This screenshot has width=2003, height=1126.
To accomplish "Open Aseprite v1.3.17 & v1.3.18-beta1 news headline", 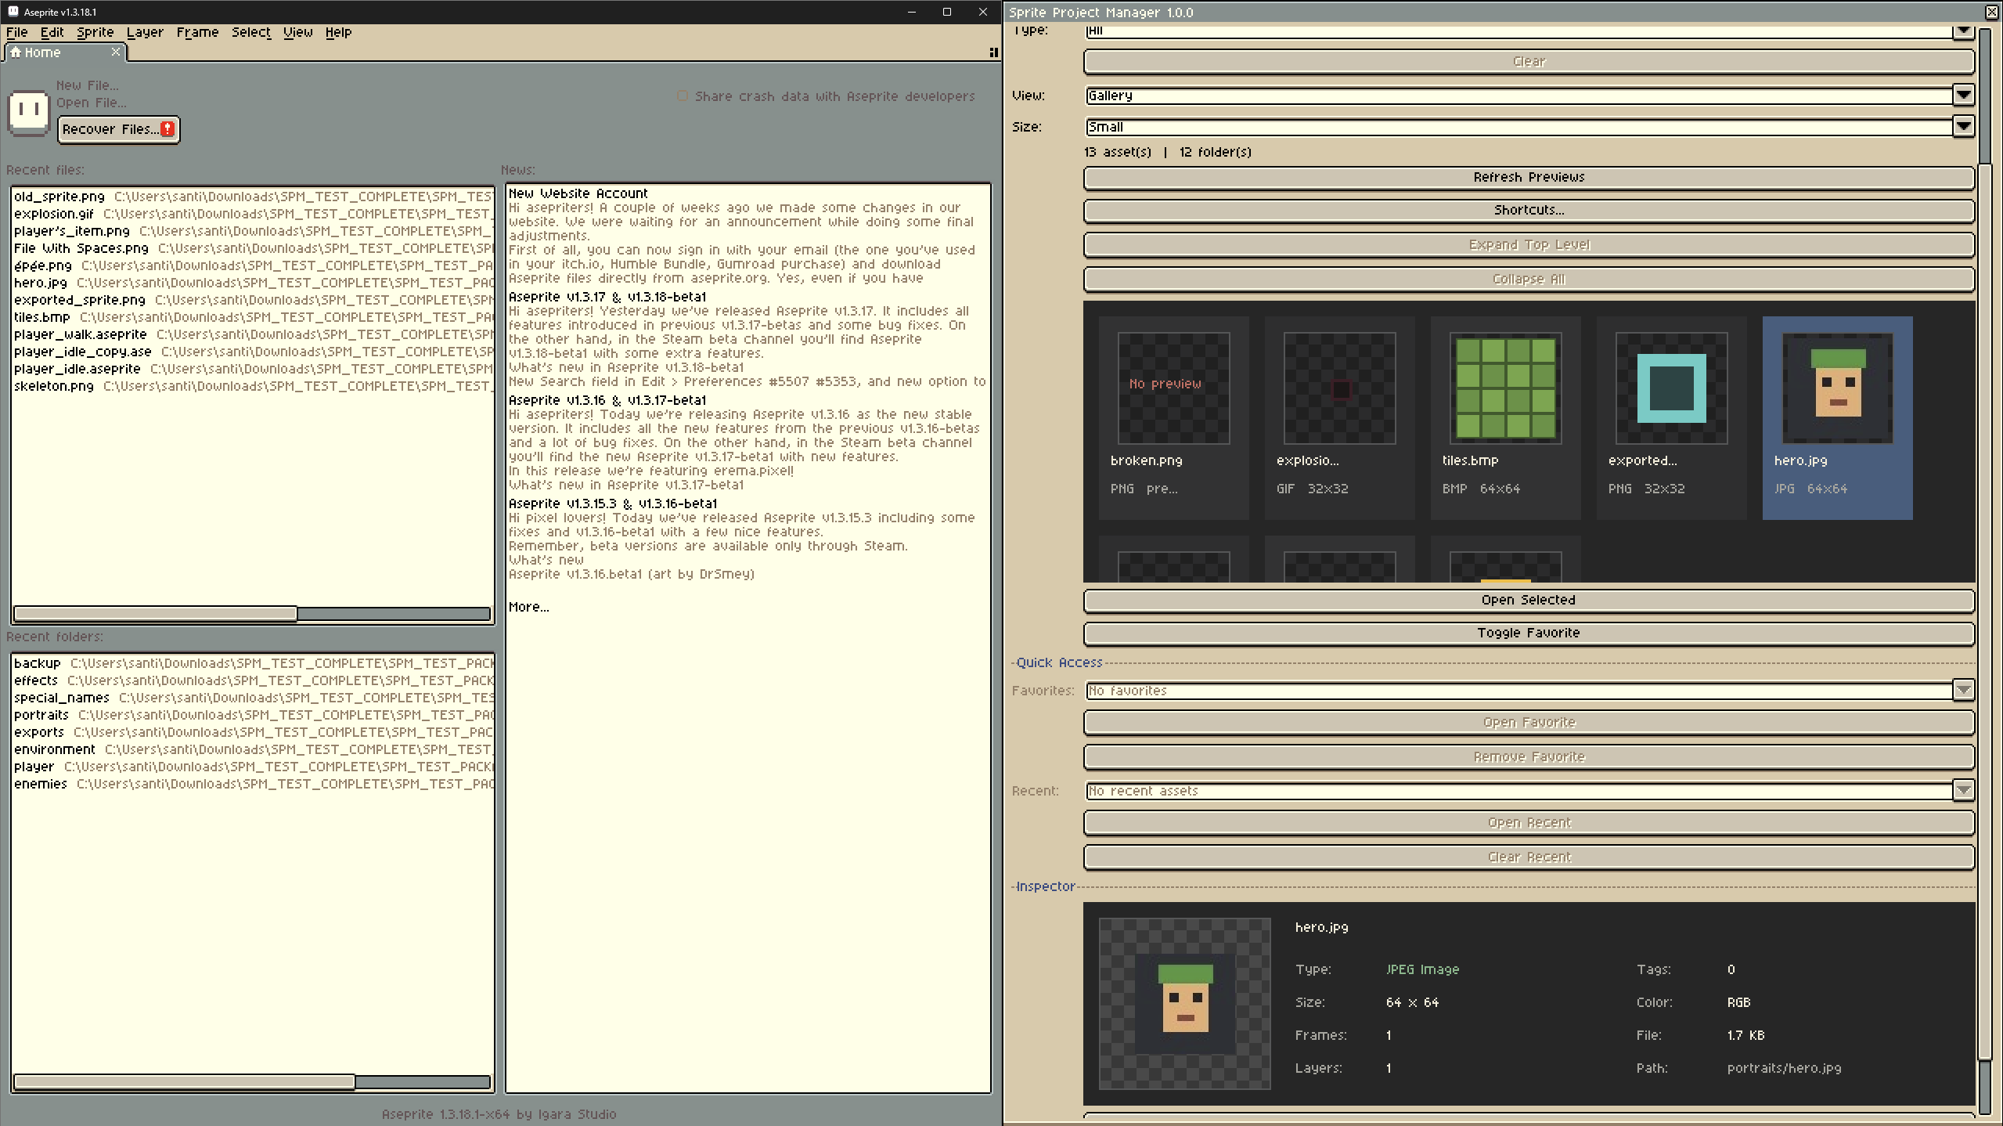I will coord(607,297).
